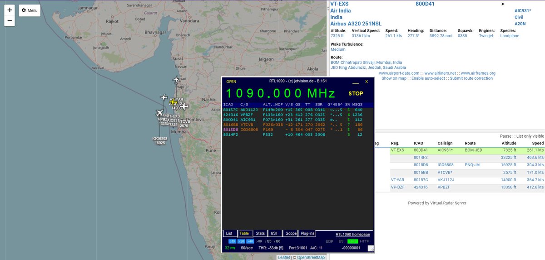Viewport: 545px width, 260px height.
Task: Sort aircraft list by Reg. column
Action: click(396, 143)
